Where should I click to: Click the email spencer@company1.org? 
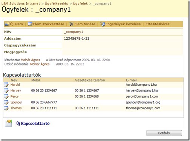click(x=143, y=102)
